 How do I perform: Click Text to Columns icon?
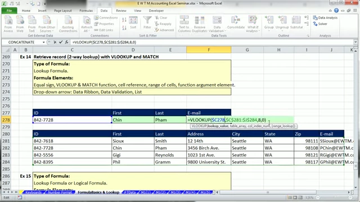(184, 24)
